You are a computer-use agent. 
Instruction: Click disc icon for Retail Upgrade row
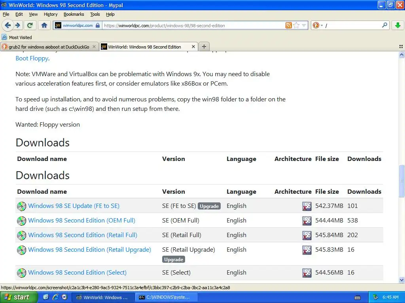click(x=21, y=250)
